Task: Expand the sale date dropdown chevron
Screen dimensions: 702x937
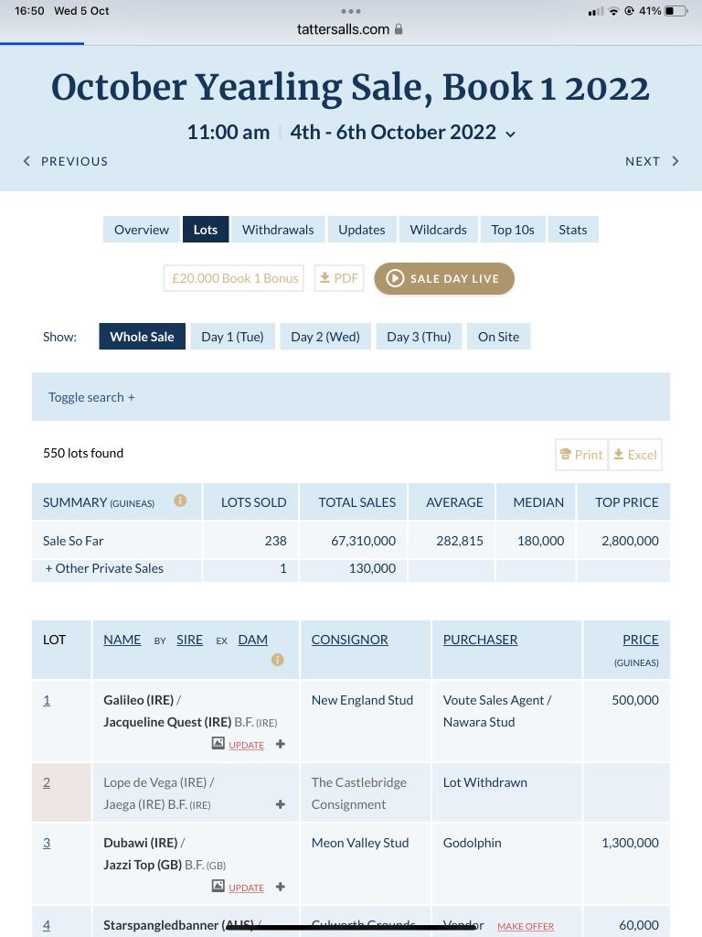Action: pos(510,134)
